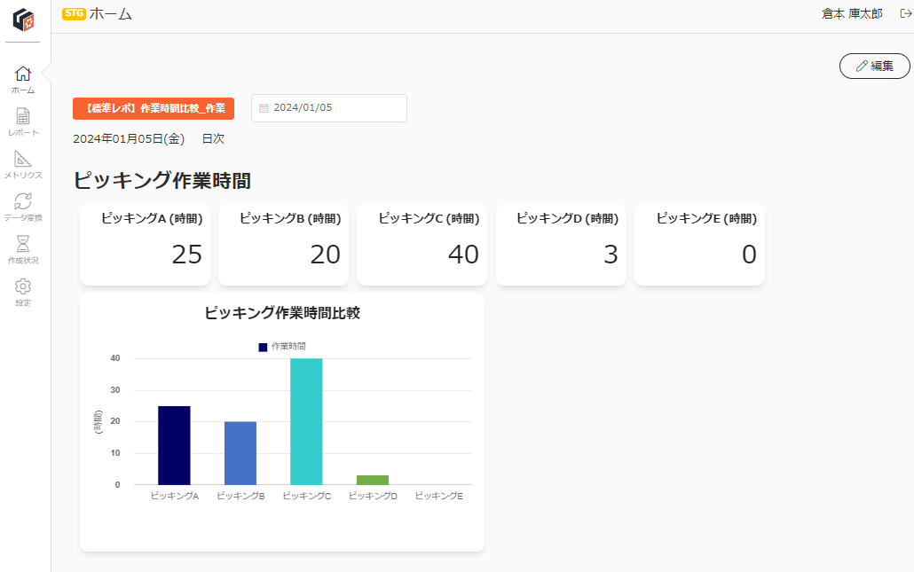914x572 pixels.
Task: Click the ピッキングD x-axis label
Action: [373, 496]
